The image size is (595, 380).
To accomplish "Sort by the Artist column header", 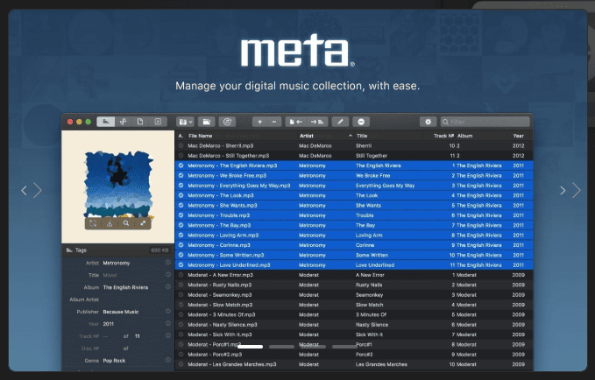I will click(x=326, y=136).
